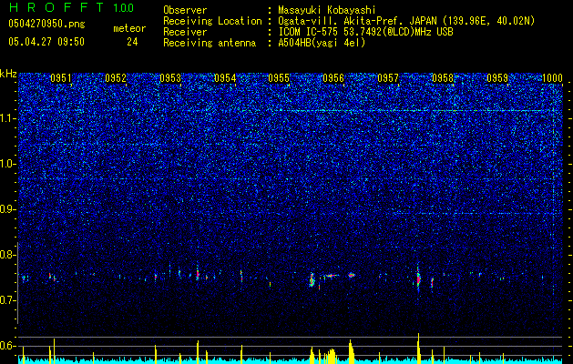
Task: Click the 0953 time marker
Action: pos(170,78)
